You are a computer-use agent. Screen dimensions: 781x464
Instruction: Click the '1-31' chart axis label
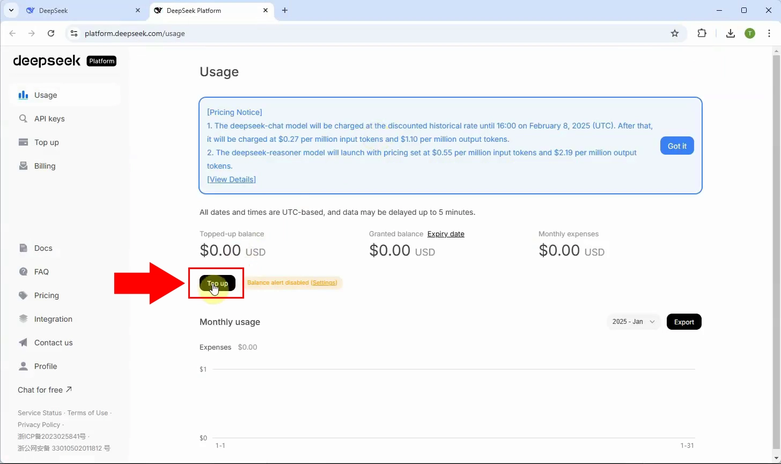[687, 446]
